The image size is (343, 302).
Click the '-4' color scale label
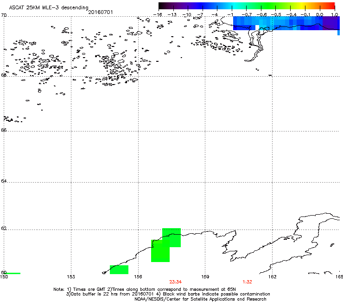click(x=215, y=15)
